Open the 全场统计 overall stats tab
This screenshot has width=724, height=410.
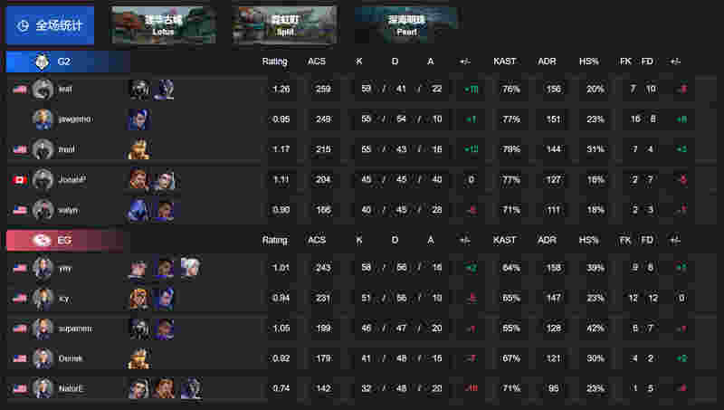point(50,25)
